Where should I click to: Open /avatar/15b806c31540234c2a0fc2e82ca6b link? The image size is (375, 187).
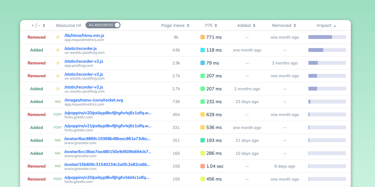pos(107,165)
